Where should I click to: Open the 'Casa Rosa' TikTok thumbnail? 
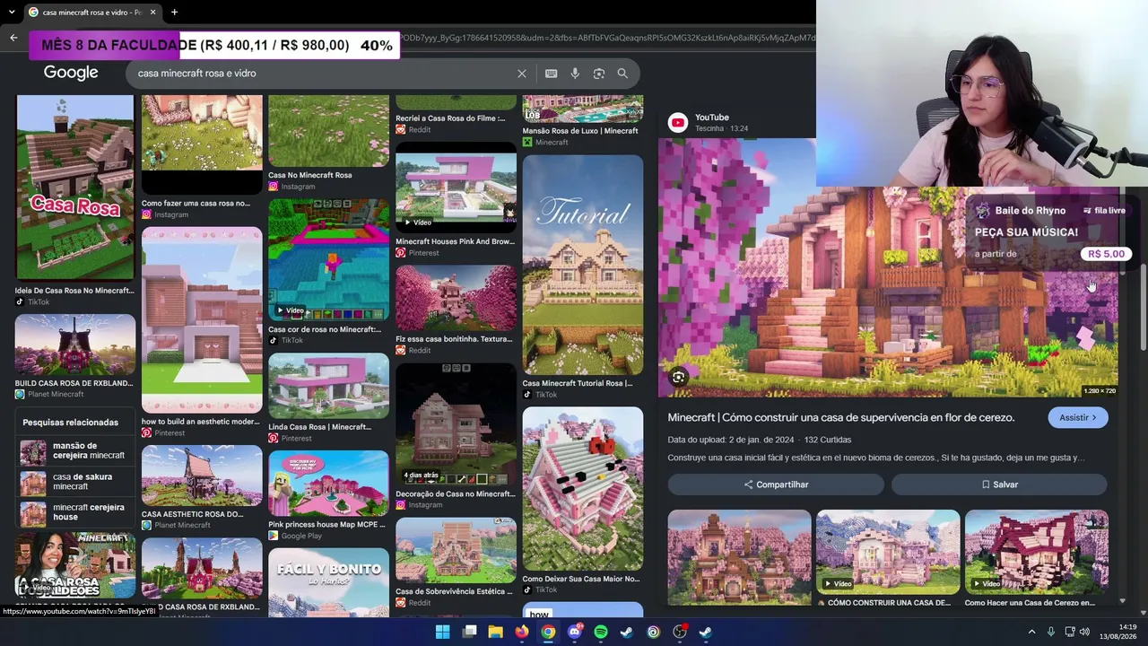(x=75, y=188)
